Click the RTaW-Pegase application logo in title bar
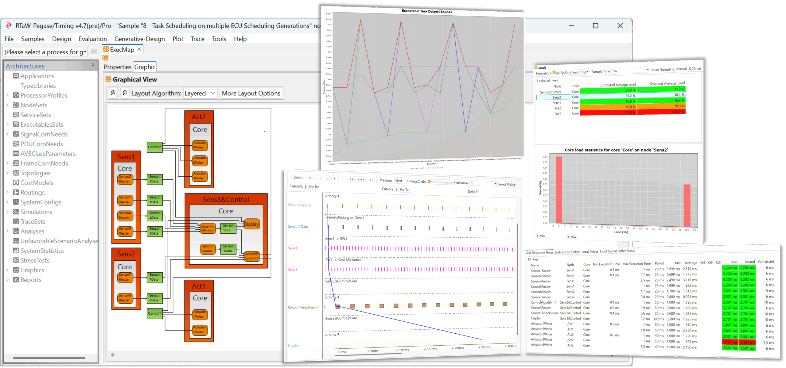The height and width of the screenshot is (368, 786). (x=9, y=26)
